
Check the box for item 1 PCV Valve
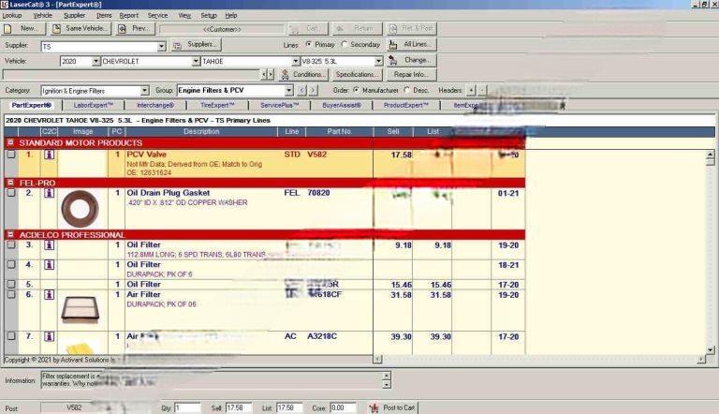[x=11, y=155]
